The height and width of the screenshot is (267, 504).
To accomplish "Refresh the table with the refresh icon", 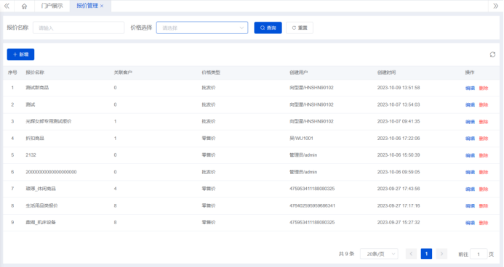I will [492, 54].
